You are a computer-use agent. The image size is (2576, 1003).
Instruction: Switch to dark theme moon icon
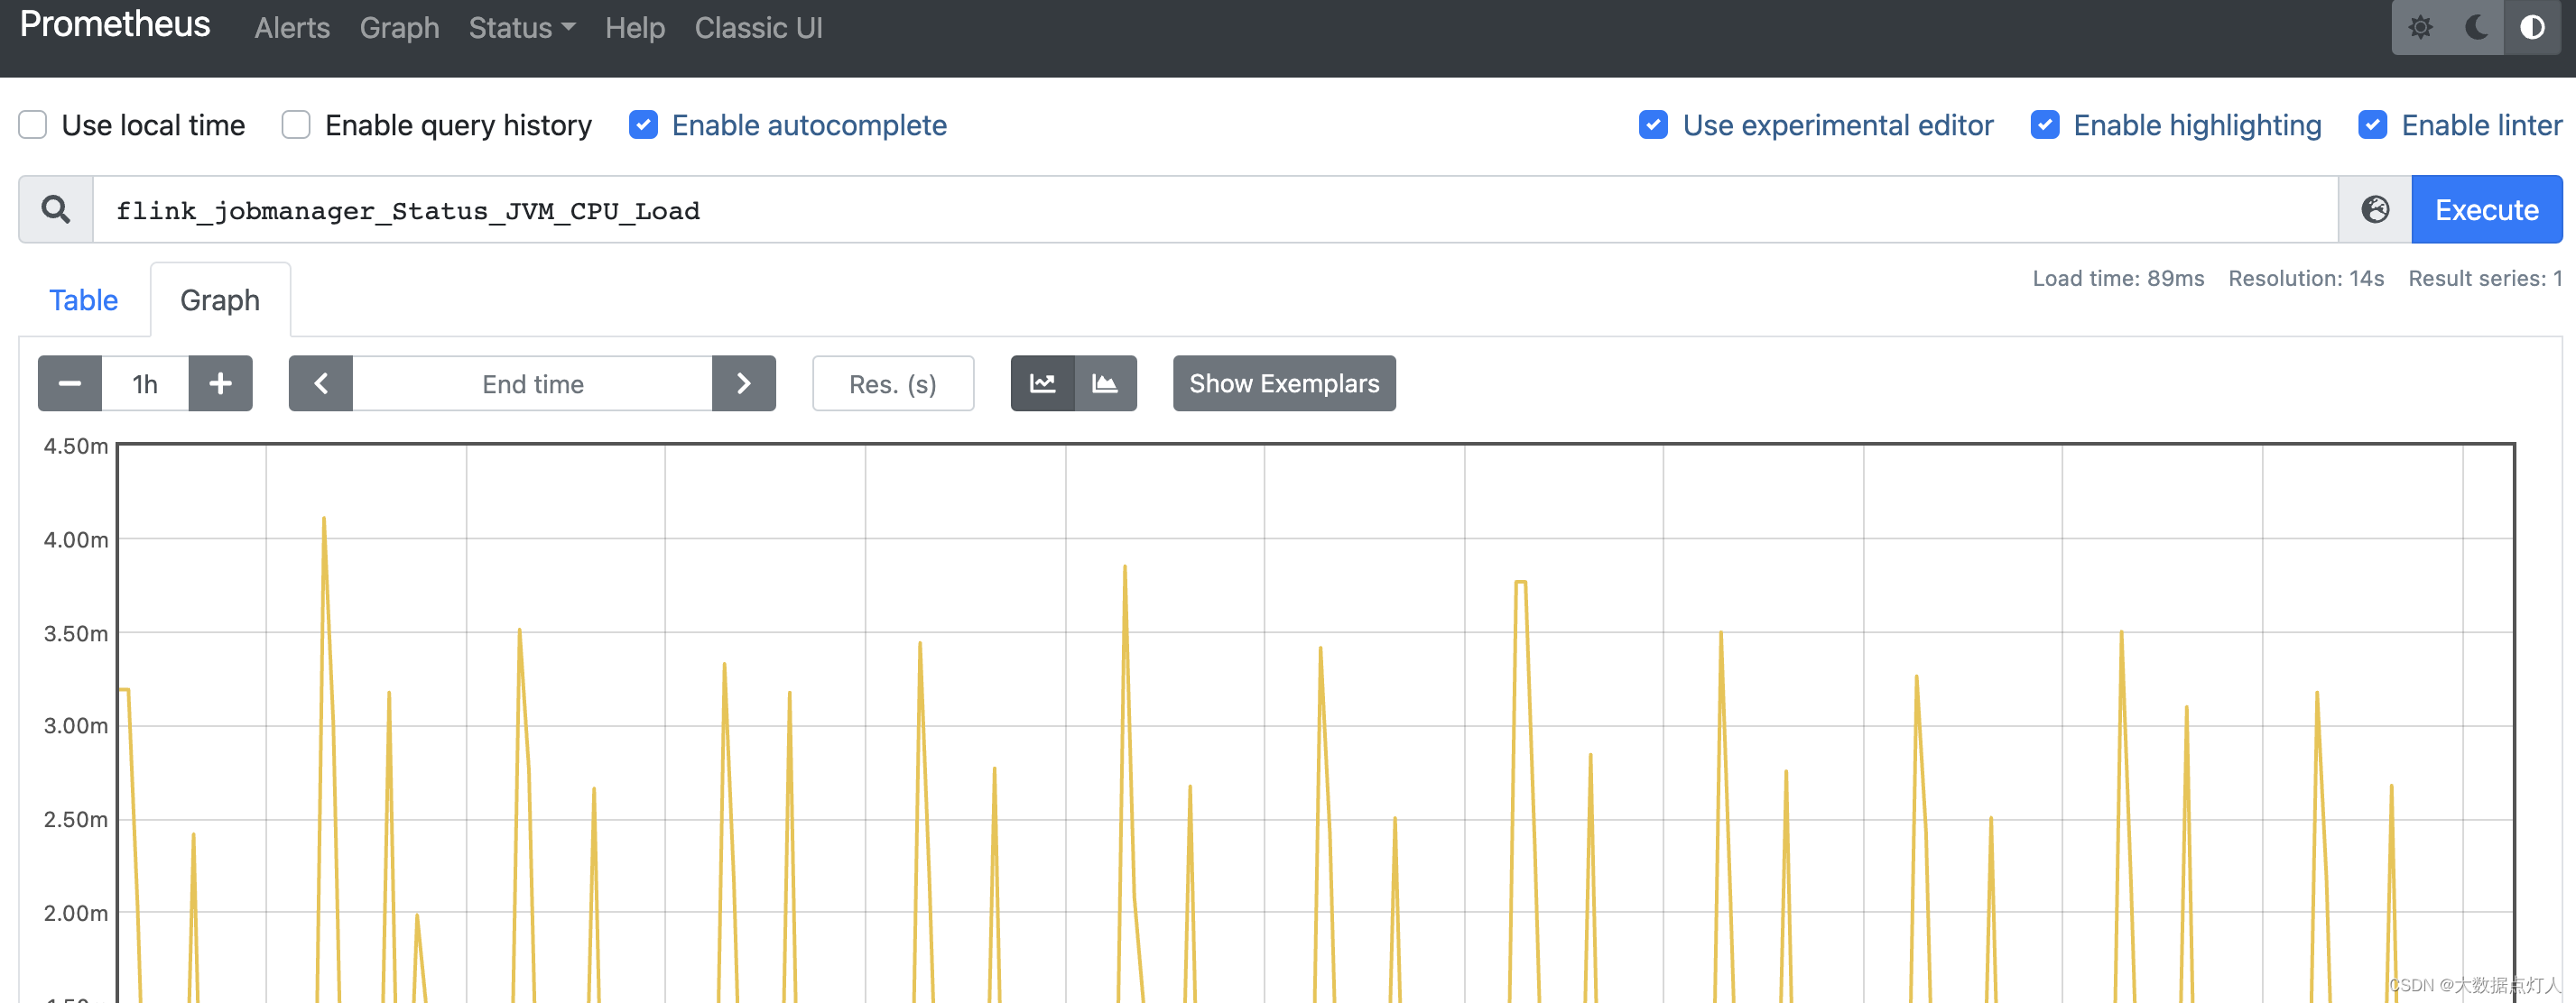coord(2476,27)
